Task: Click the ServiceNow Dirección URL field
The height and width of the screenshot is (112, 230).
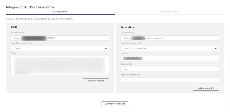Action: click(x=170, y=38)
